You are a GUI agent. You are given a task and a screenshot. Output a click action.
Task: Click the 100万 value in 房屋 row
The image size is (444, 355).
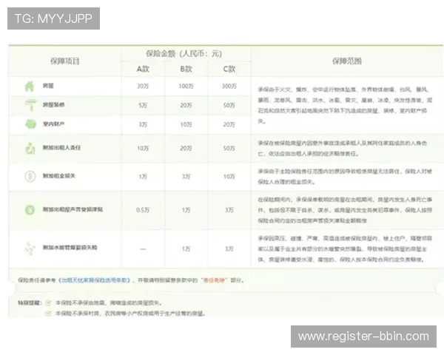pyautogui.click(x=186, y=86)
